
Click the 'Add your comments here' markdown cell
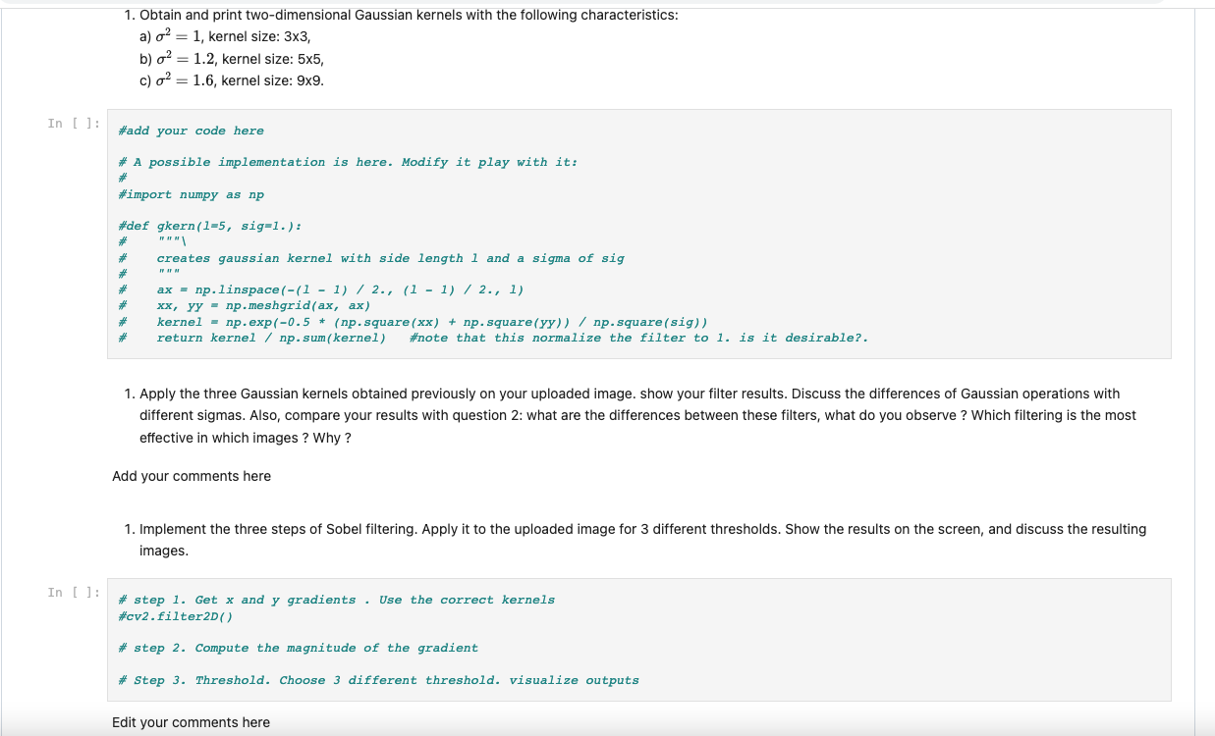coord(192,476)
